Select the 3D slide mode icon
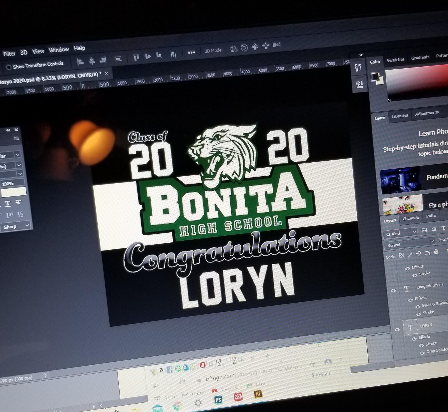448x412 pixels. coord(266,46)
